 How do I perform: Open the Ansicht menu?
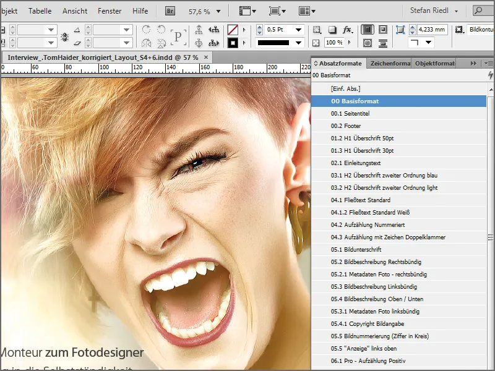pyautogui.click(x=75, y=11)
